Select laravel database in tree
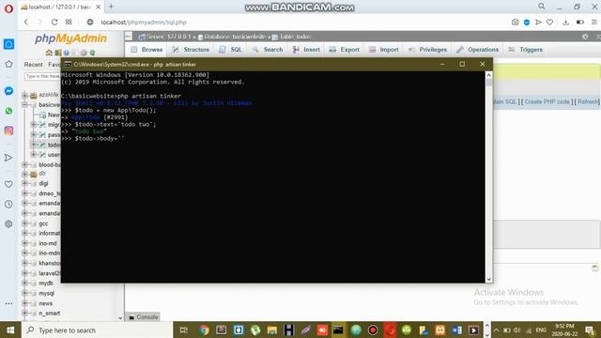This screenshot has height=338, width=601. click(x=49, y=273)
